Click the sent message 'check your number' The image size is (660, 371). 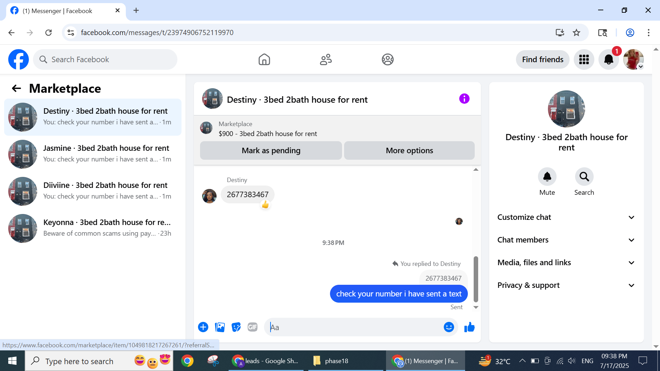(x=399, y=294)
